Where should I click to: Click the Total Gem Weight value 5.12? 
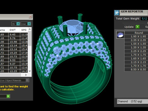click(x=144, y=19)
